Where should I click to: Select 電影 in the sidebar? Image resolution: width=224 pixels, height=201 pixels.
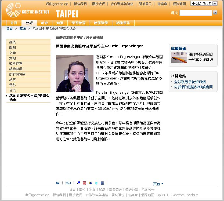(28, 85)
